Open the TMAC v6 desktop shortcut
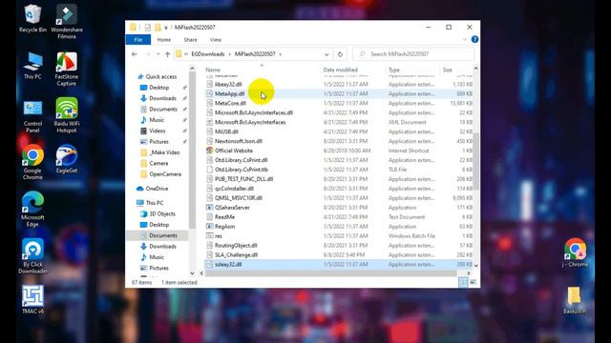The height and width of the screenshot is (343, 611). point(32,300)
